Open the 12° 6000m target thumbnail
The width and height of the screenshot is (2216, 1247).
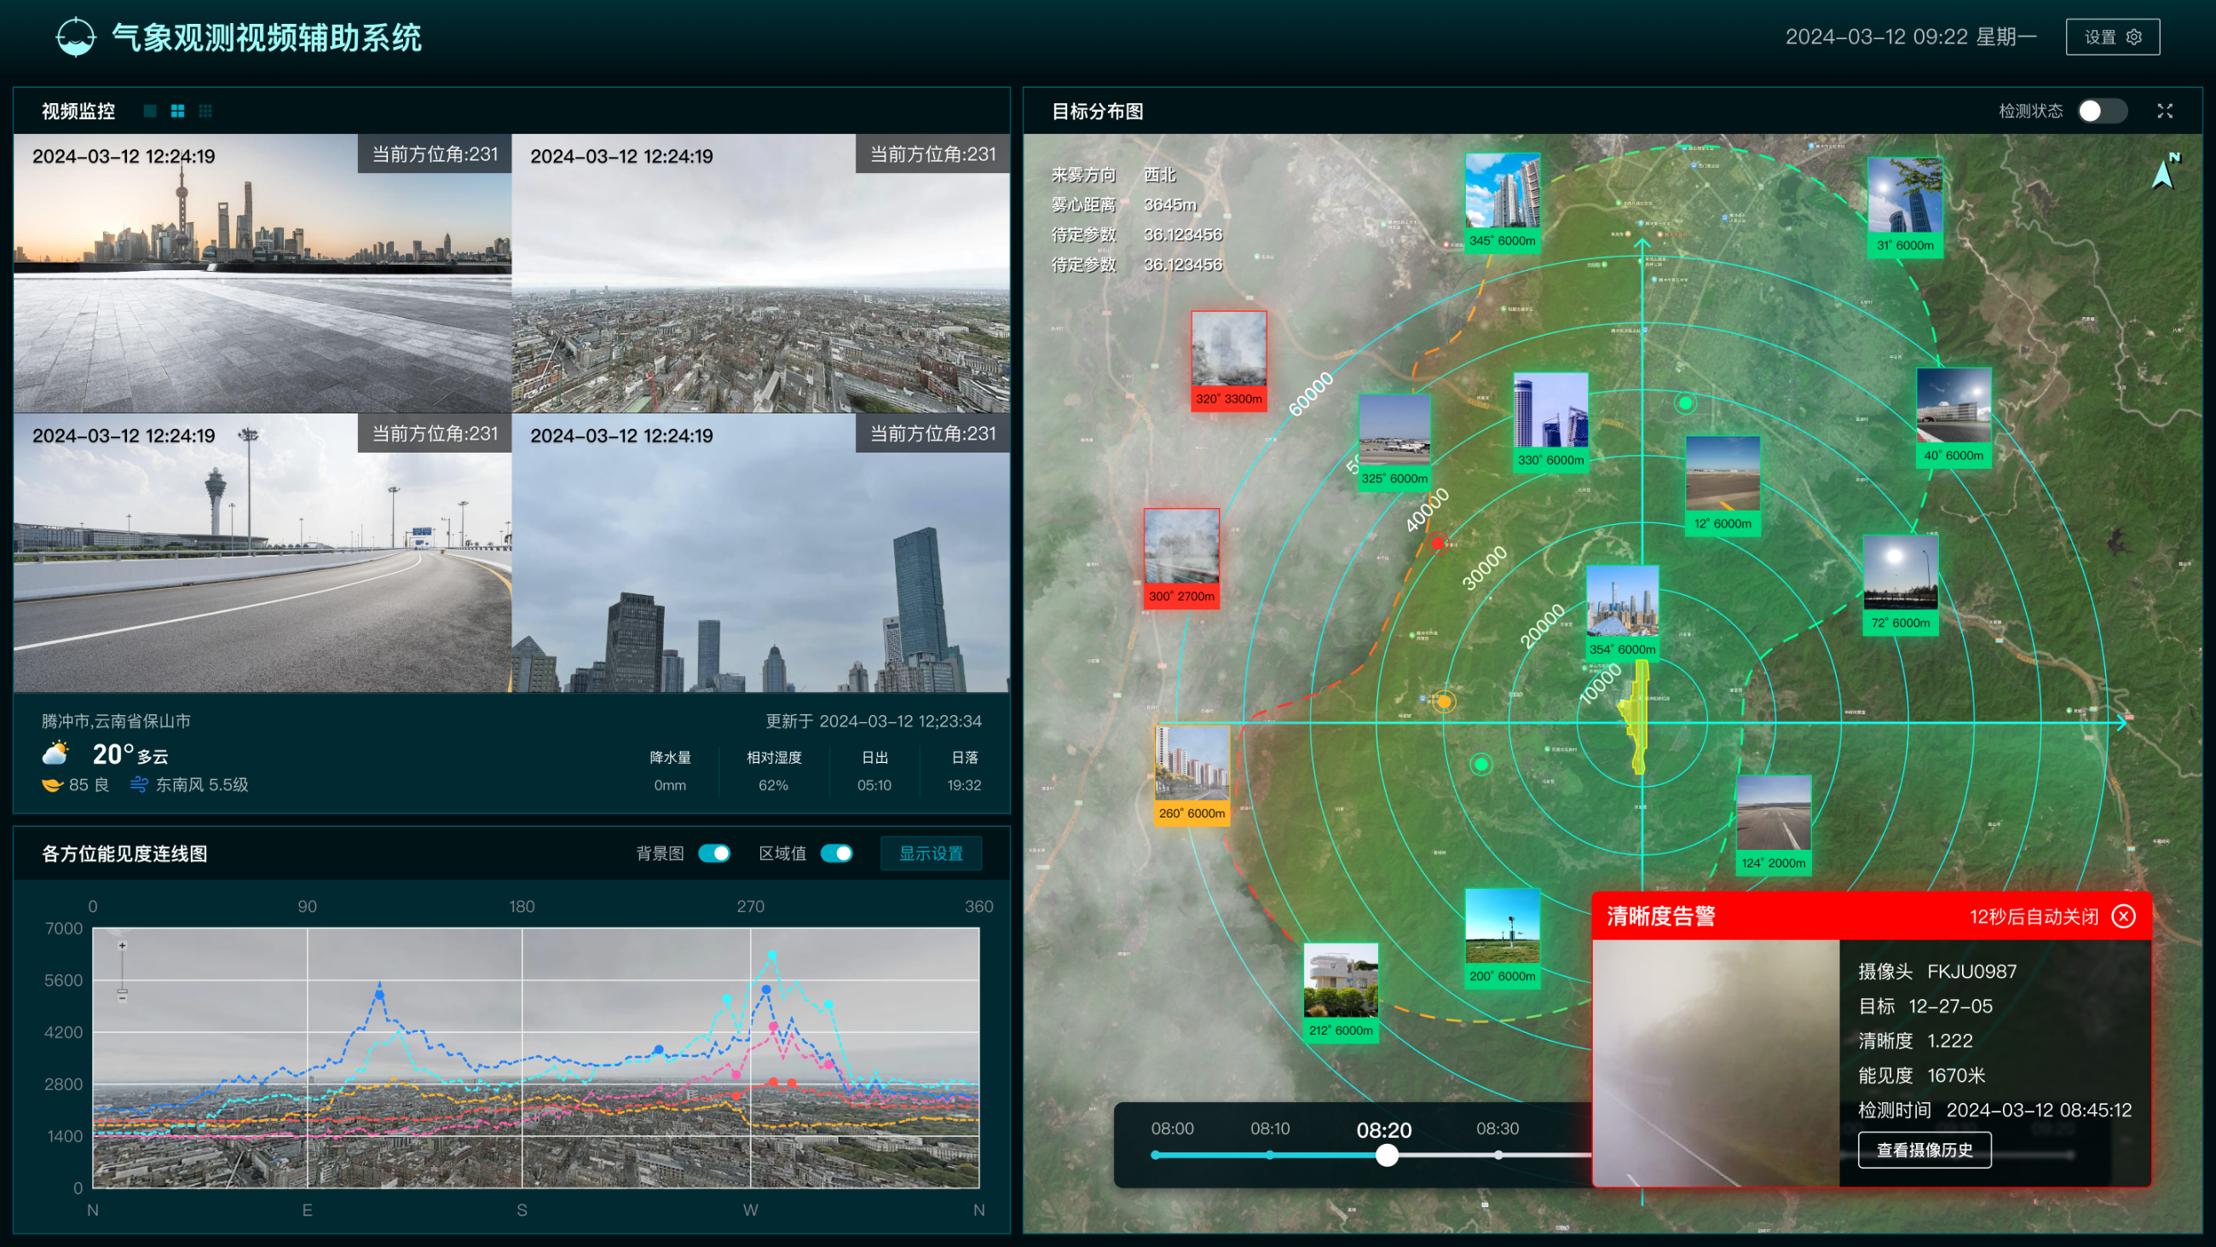tap(1723, 485)
